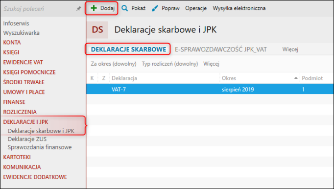The height and width of the screenshot is (189, 334).
Task: Expand the FINANSE section
Action: 14,102
